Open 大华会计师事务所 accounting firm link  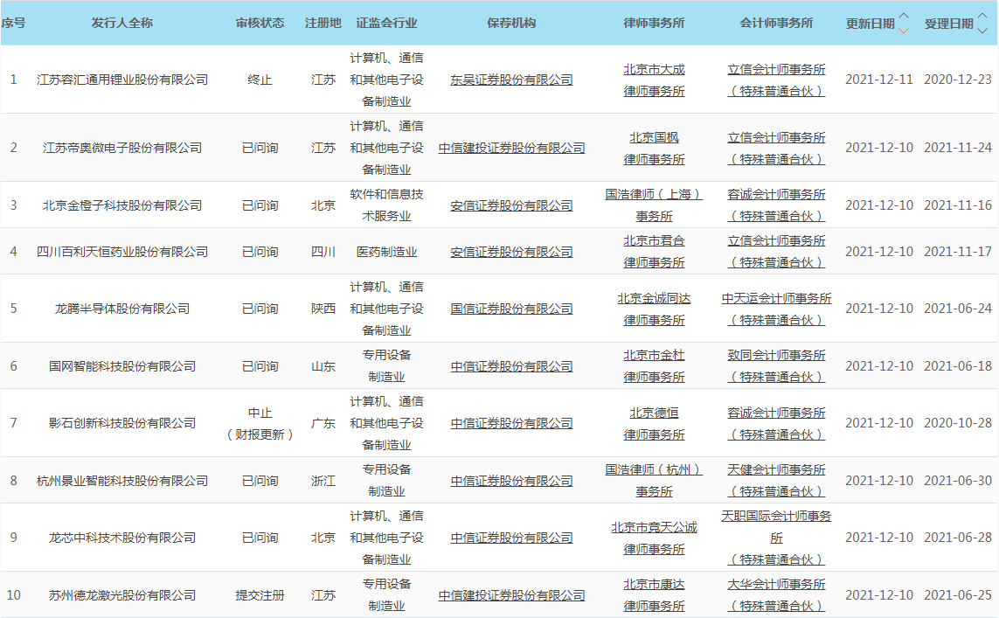[776, 594]
